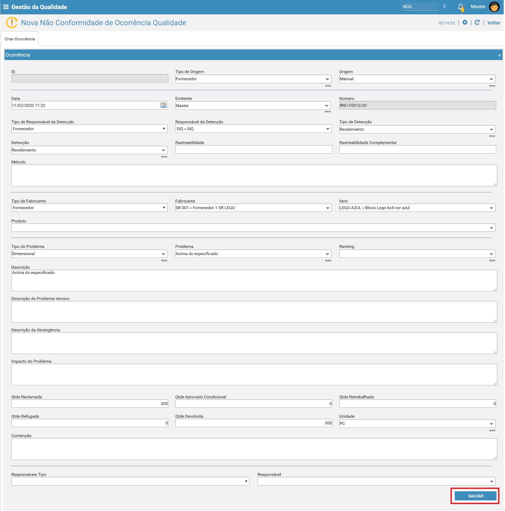505x511 pixels.
Task: Click the ellipsis under Ranking field
Action: coord(492,260)
